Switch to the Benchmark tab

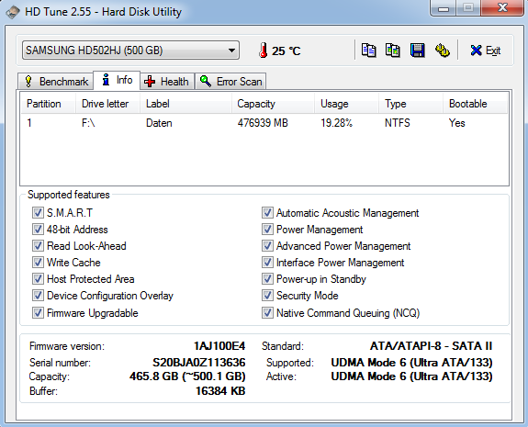pyautogui.click(x=55, y=82)
